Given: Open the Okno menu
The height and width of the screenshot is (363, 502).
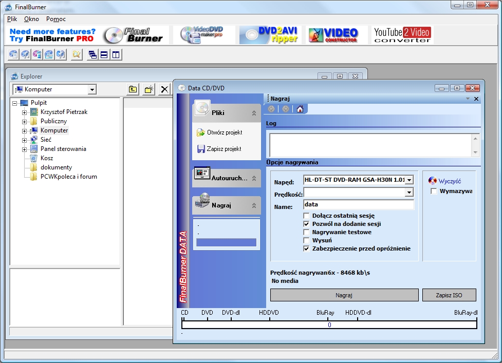Looking at the screenshot, I should click(x=31, y=19).
